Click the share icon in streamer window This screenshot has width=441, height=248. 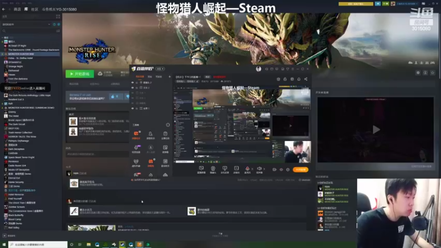click(306, 79)
